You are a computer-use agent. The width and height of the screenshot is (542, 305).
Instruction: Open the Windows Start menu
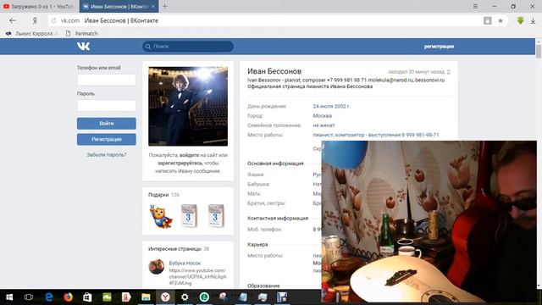[9, 297]
